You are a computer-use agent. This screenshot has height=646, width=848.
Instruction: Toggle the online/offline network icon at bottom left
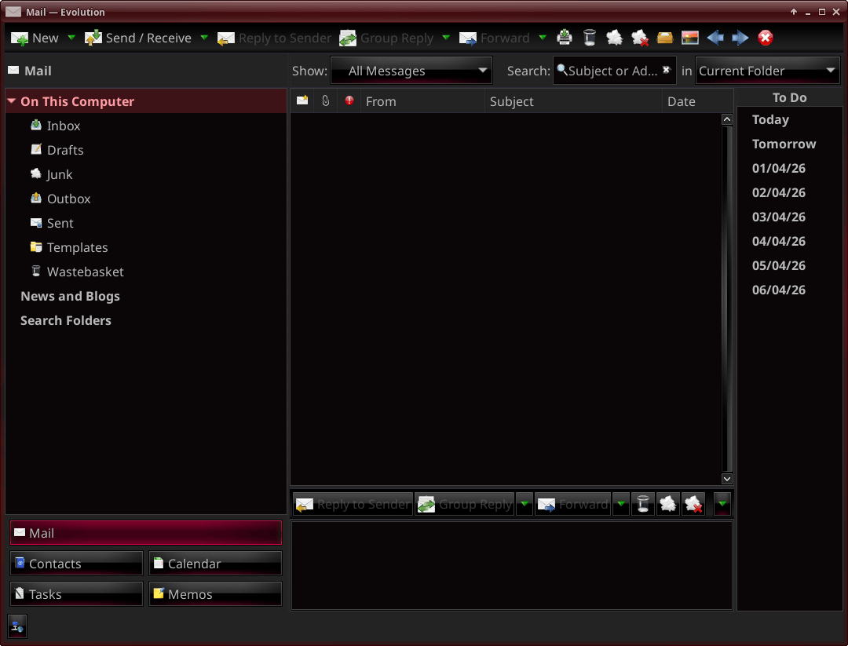(17, 626)
